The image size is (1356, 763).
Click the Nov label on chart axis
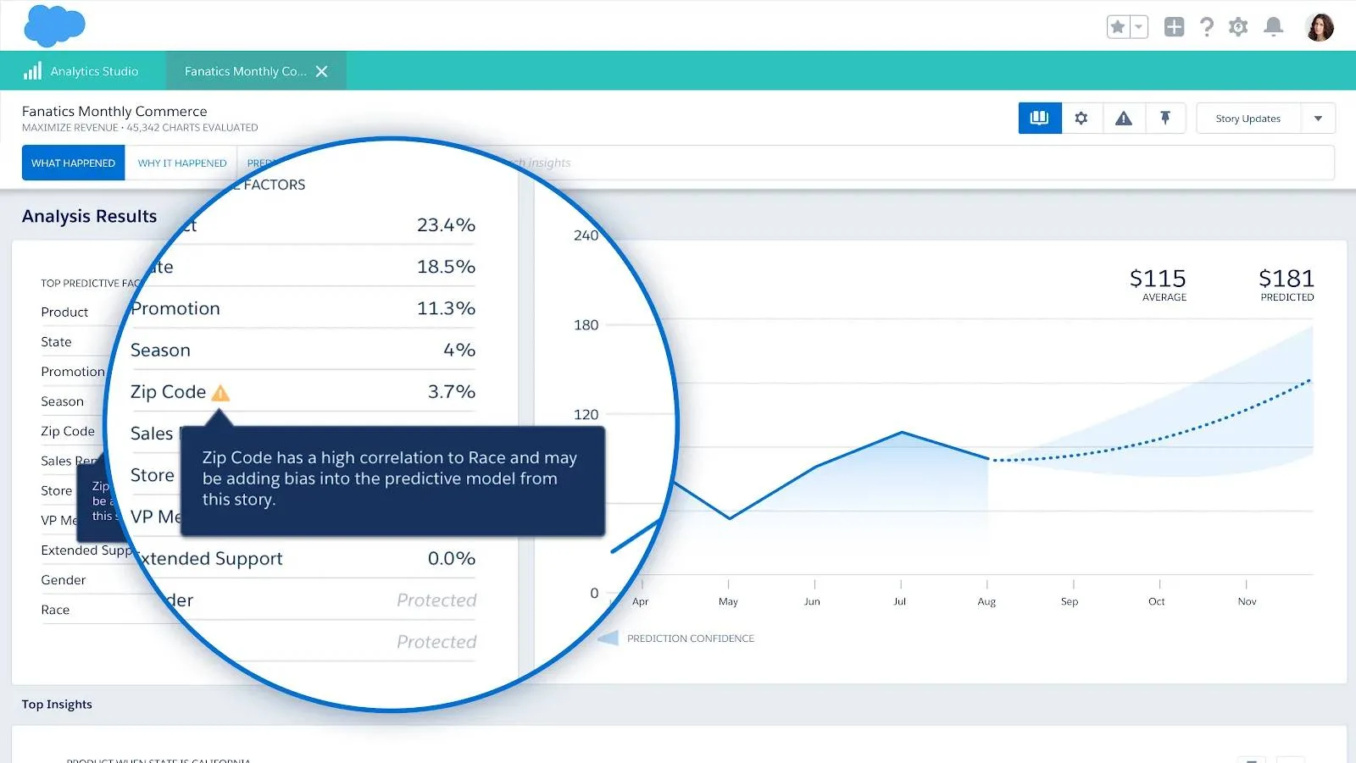point(1247,602)
